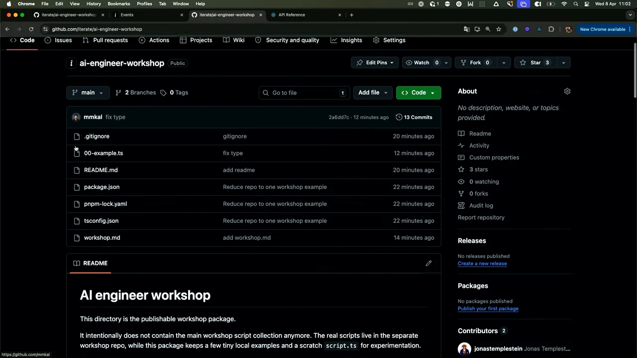Click the branches icon next to 2 Branches

click(118, 92)
